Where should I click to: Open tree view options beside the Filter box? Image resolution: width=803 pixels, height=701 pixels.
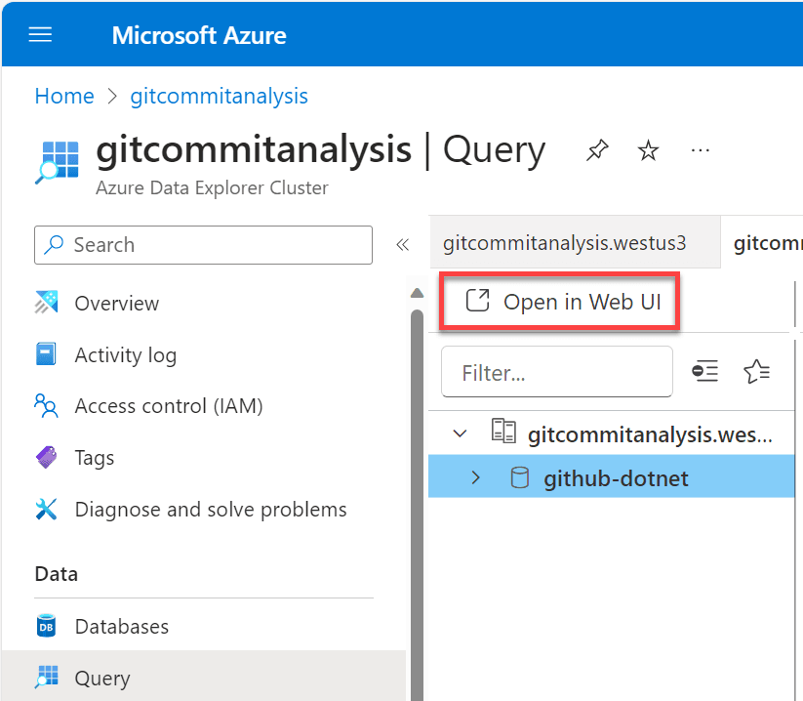pos(705,371)
